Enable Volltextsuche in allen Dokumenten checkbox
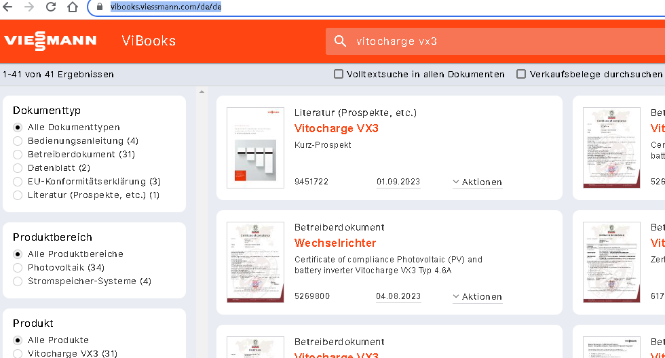Image resolution: width=665 pixels, height=358 pixels. [339, 74]
